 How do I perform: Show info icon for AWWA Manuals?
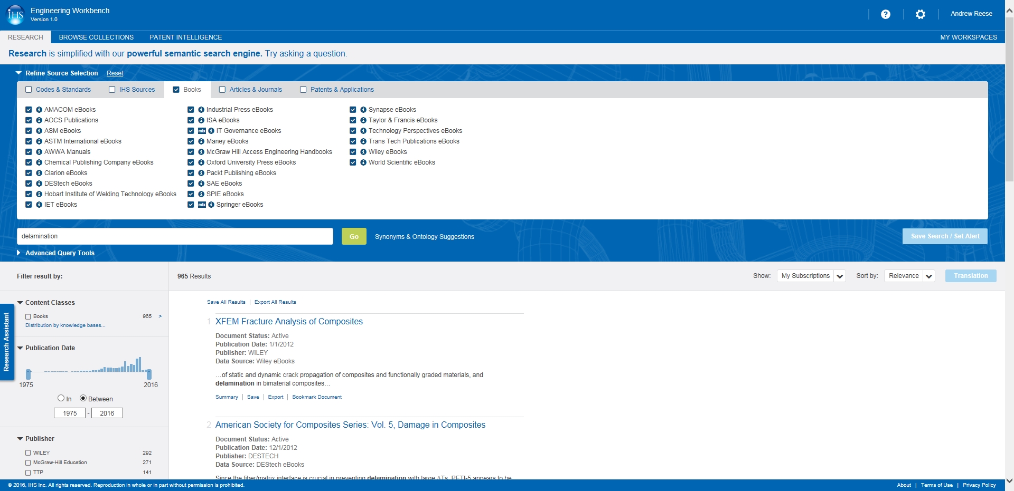(x=39, y=152)
